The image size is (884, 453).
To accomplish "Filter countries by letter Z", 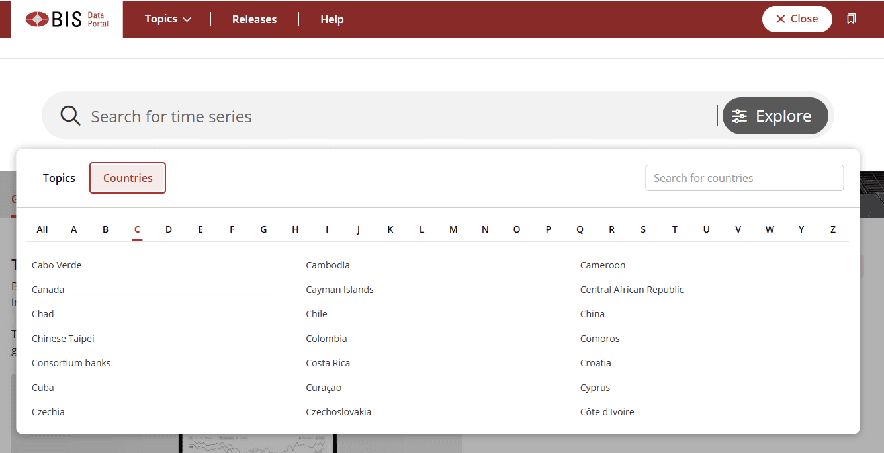I will click(833, 229).
